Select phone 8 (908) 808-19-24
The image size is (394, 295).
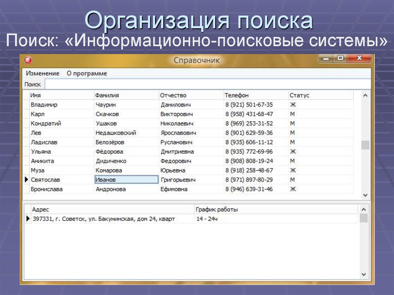(256, 161)
